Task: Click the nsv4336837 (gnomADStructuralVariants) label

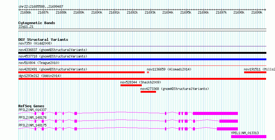Action: tap(53, 50)
